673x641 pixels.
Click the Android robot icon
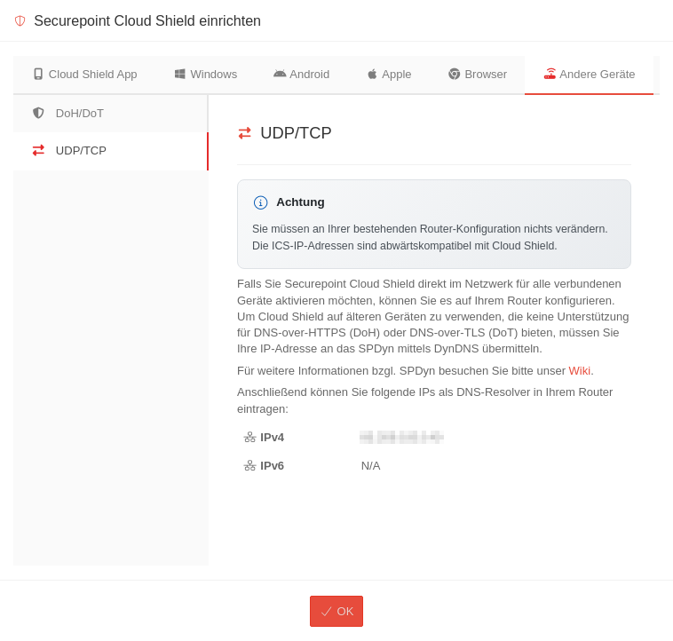[x=280, y=75]
